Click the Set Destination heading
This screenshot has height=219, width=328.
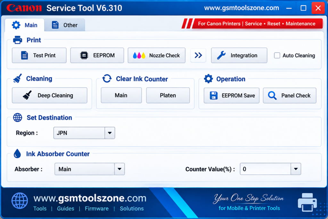click(49, 118)
